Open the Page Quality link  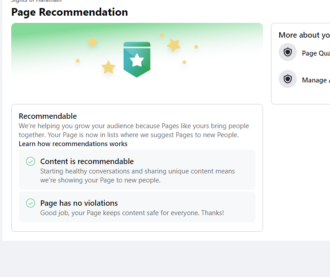[316, 53]
